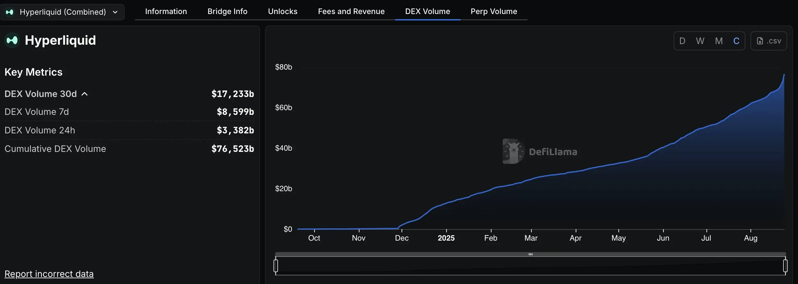Switch chart to Daily (D) interval
Image resolution: width=798 pixels, height=284 pixels.
coord(682,41)
